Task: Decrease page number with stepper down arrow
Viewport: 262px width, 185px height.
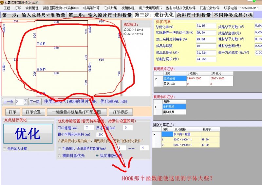Action: click(x=26, y=103)
